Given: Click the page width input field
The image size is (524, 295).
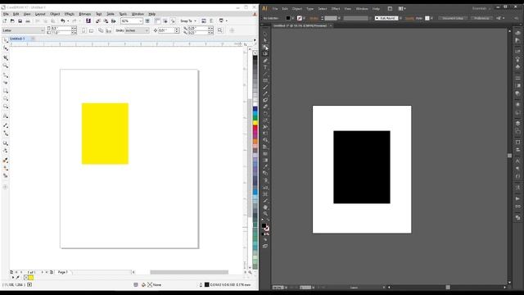Looking at the screenshot, I should tap(61, 29).
